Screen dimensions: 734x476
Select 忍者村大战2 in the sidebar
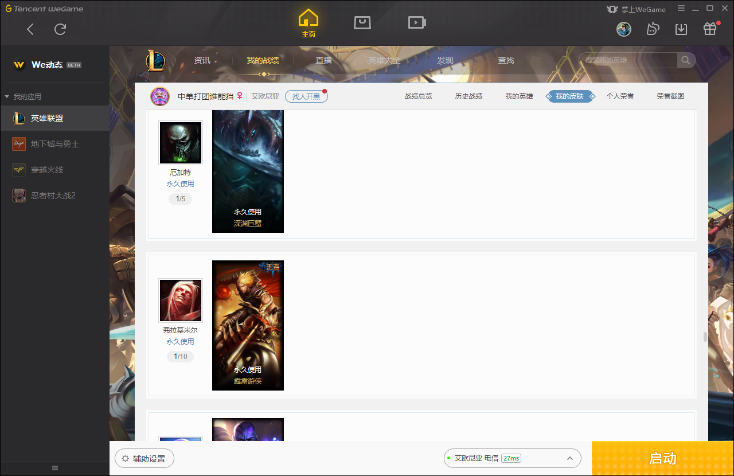coord(54,196)
